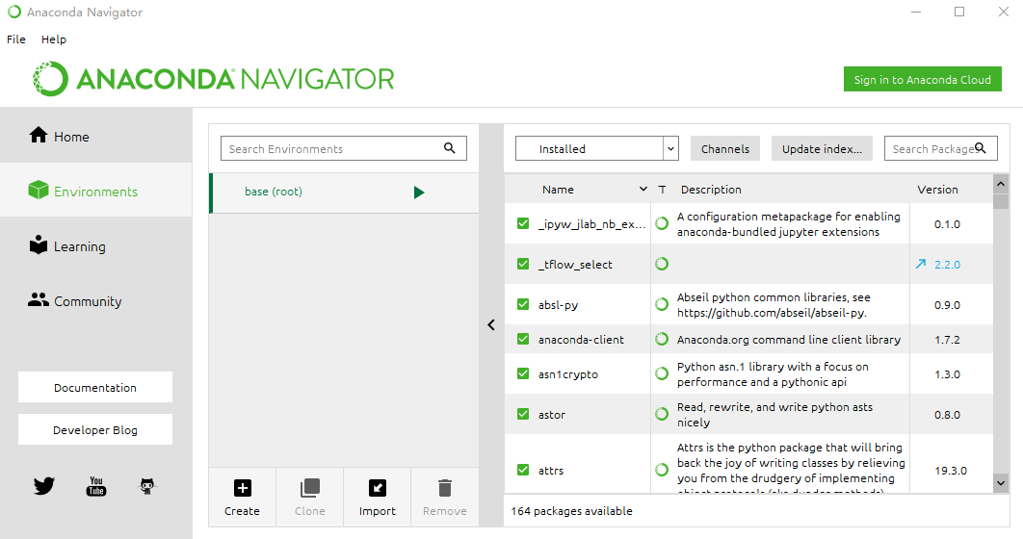Toggle checkbox for astor package
The width and height of the screenshot is (1023, 539).
click(523, 414)
